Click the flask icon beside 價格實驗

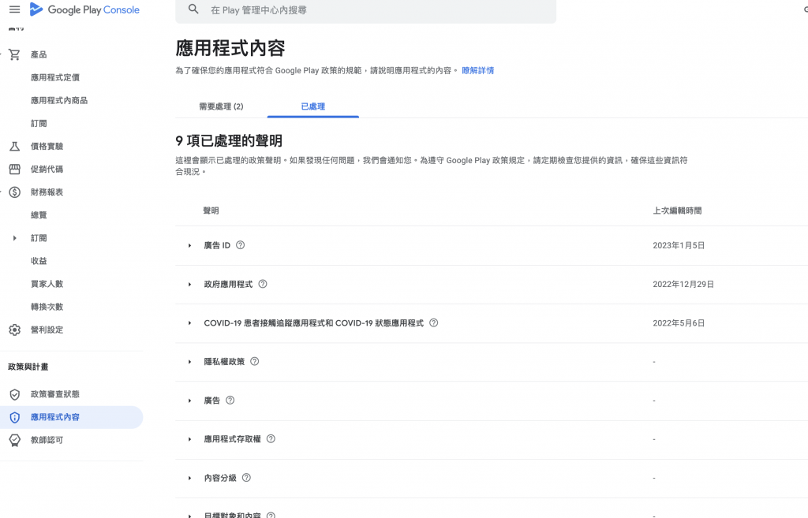click(14, 146)
